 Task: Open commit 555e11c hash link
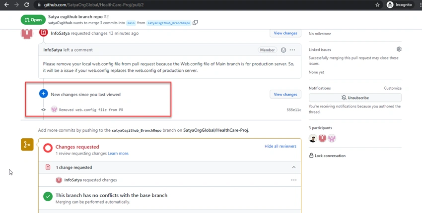coord(294,109)
